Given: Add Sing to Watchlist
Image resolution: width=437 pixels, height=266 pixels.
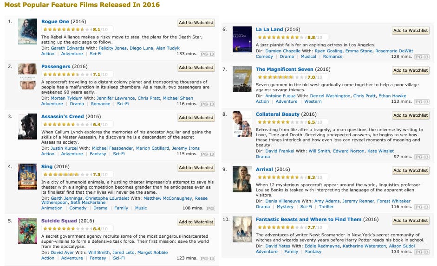Looking at the screenshot, I should (196, 168).
